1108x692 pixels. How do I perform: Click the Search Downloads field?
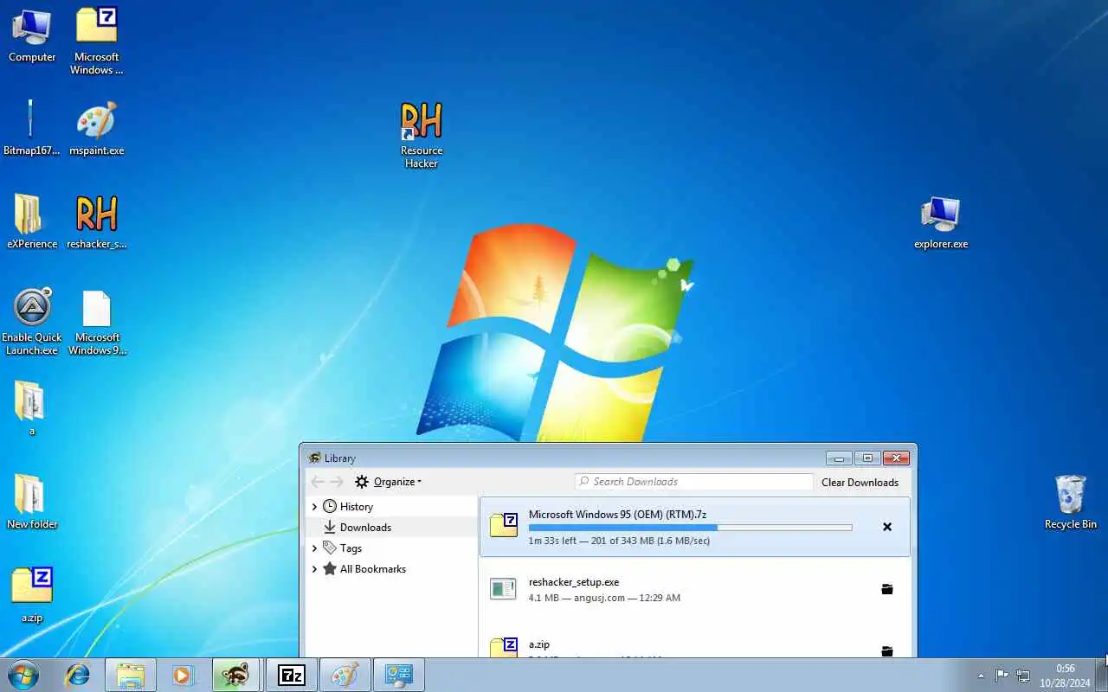694,482
